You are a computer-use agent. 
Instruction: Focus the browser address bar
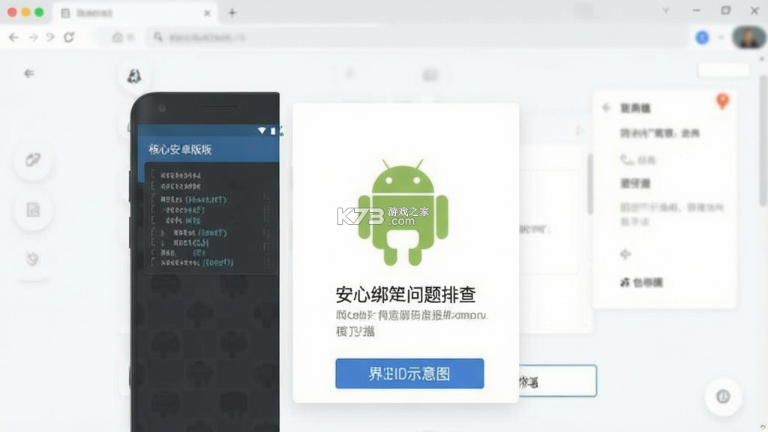(x=416, y=37)
